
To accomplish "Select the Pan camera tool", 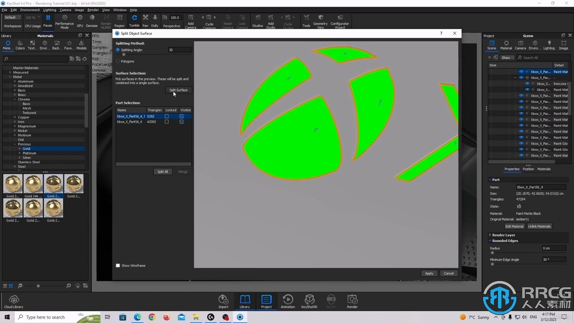I will point(145,21).
